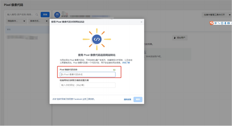Toggle the 中 Chinese/English mode icon
232x126 pixels.
click(215, 23)
